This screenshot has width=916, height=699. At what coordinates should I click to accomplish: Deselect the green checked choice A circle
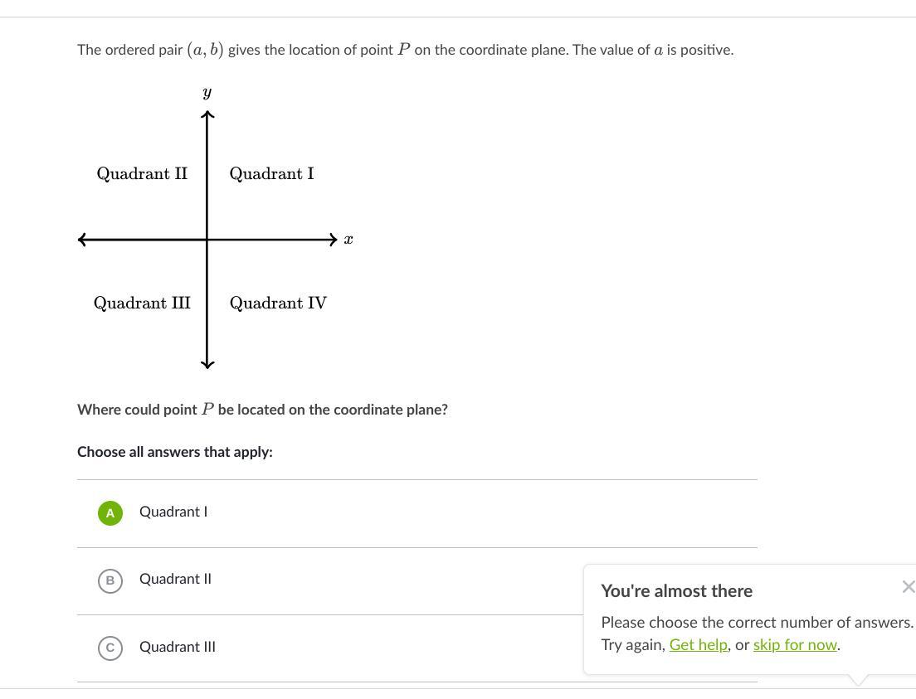click(x=110, y=513)
